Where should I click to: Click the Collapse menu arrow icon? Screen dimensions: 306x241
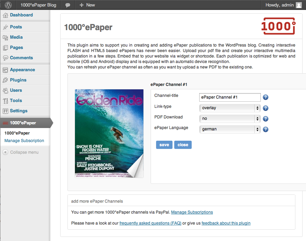tap(5, 152)
